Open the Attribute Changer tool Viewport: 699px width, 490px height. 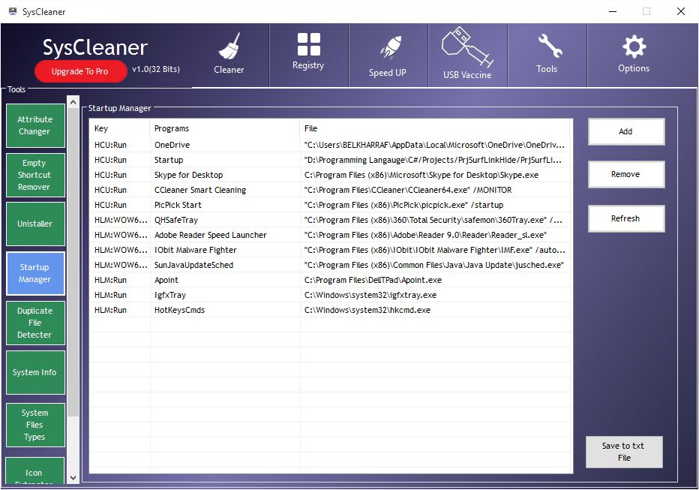(x=35, y=126)
